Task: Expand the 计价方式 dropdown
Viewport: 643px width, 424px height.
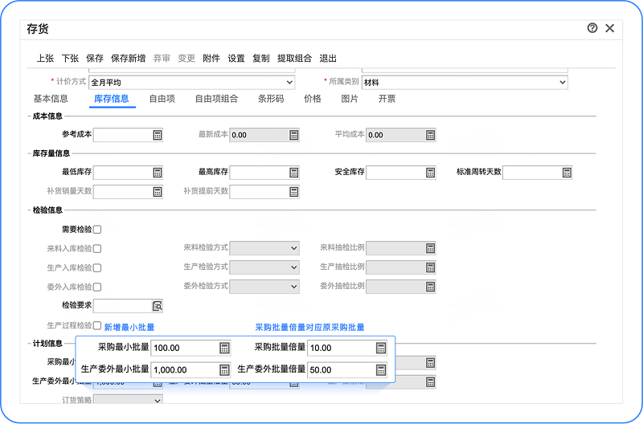Action: pyautogui.click(x=289, y=82)
